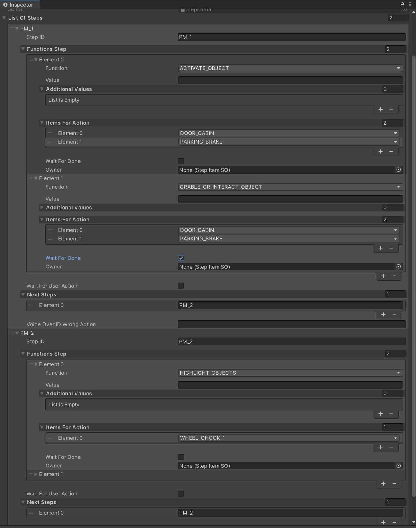Open the Inspector three-dot options menu
The image size is (416, 528).
coord(410,4)
